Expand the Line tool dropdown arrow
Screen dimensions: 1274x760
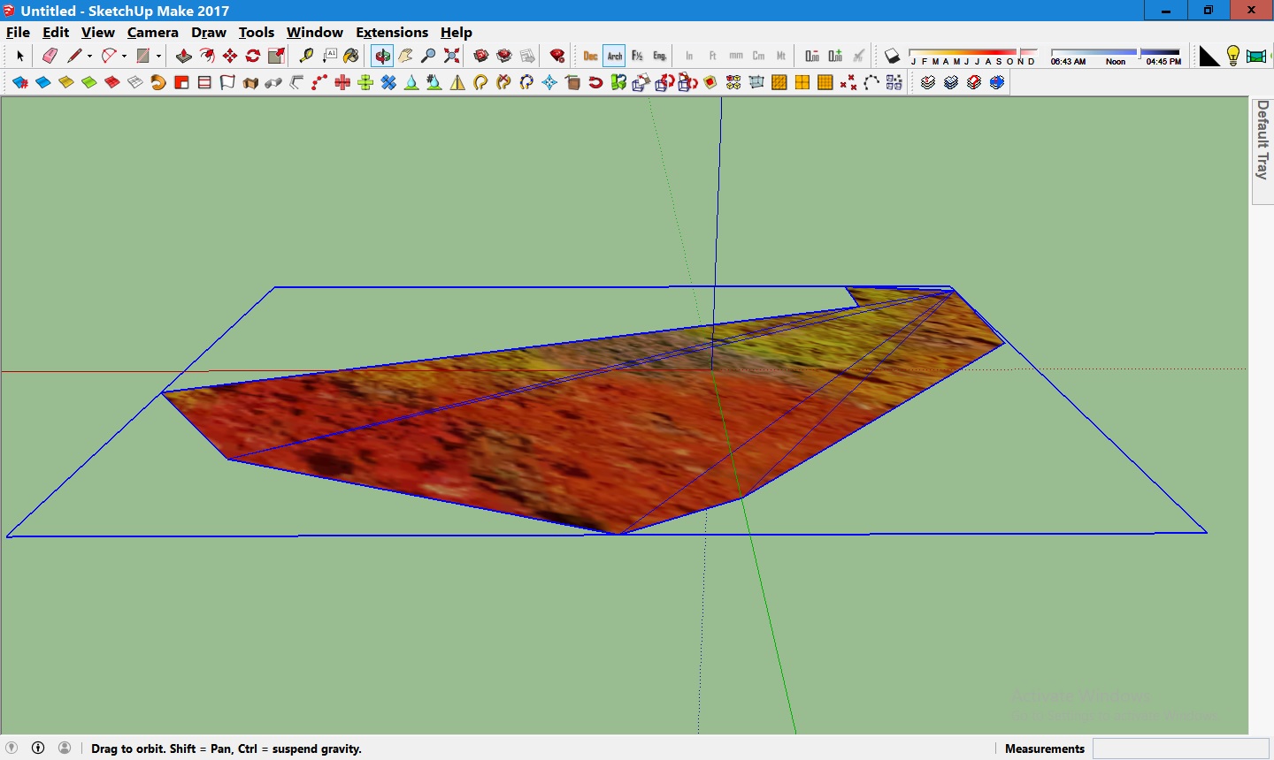click(89, 56)
